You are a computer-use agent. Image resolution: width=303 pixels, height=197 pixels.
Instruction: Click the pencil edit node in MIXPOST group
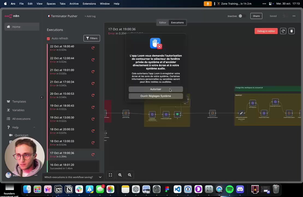241,113
